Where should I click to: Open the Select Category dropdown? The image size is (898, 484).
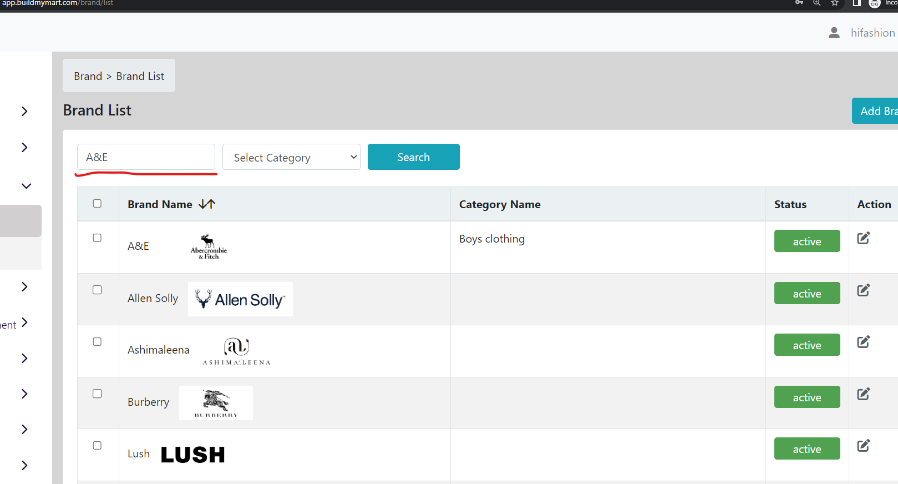[x=291, y=157]
